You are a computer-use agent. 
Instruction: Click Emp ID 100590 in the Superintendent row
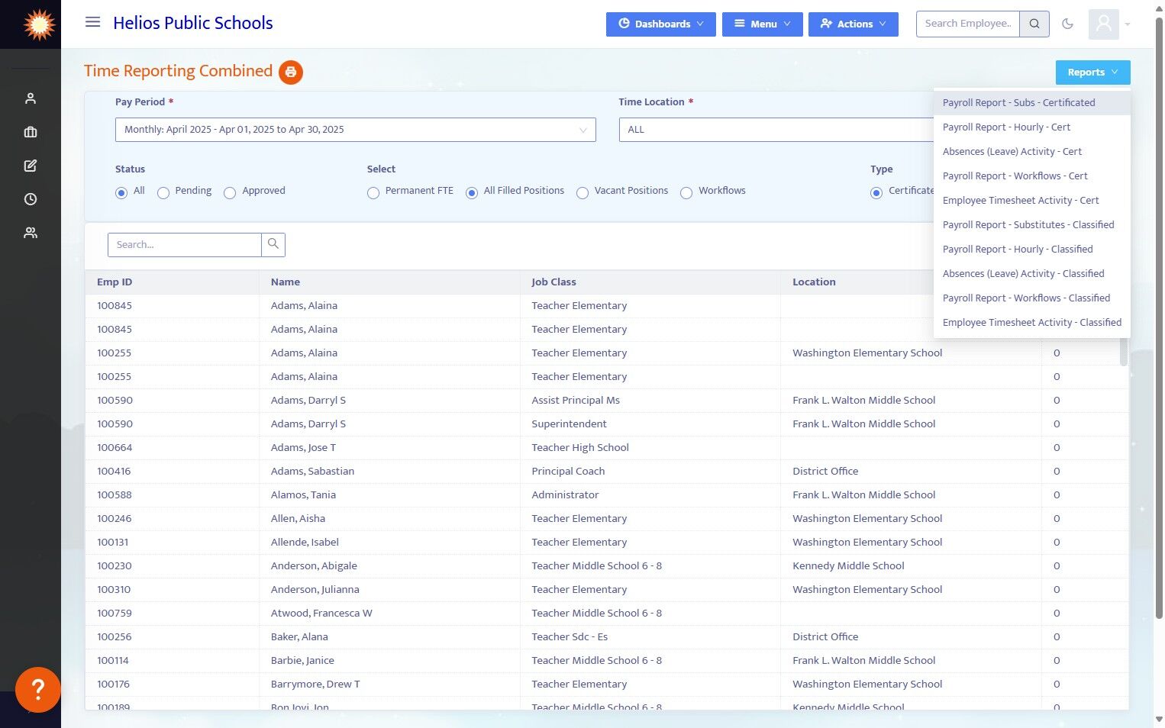(115, 424)
